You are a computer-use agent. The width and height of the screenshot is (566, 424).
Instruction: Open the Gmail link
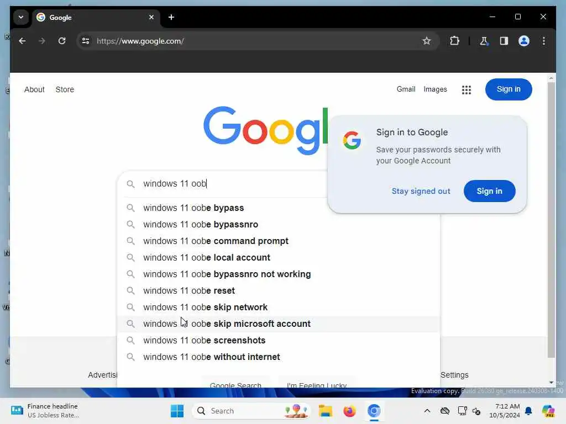click(x=406, y=89)
